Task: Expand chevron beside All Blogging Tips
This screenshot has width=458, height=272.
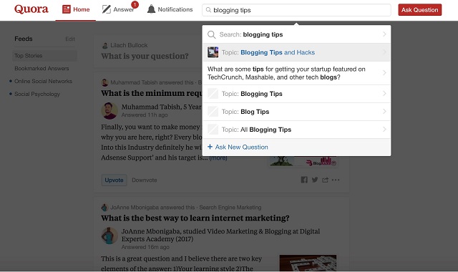Action: coord(385,129)
